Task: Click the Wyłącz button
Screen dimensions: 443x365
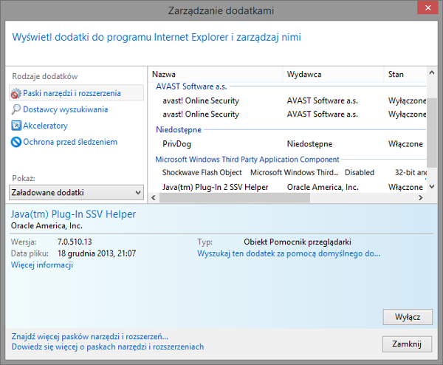Action: coord(408,317)
